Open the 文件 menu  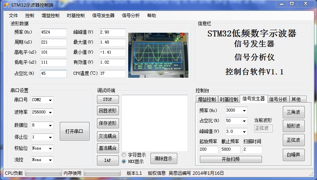click(x=13, y=16)
